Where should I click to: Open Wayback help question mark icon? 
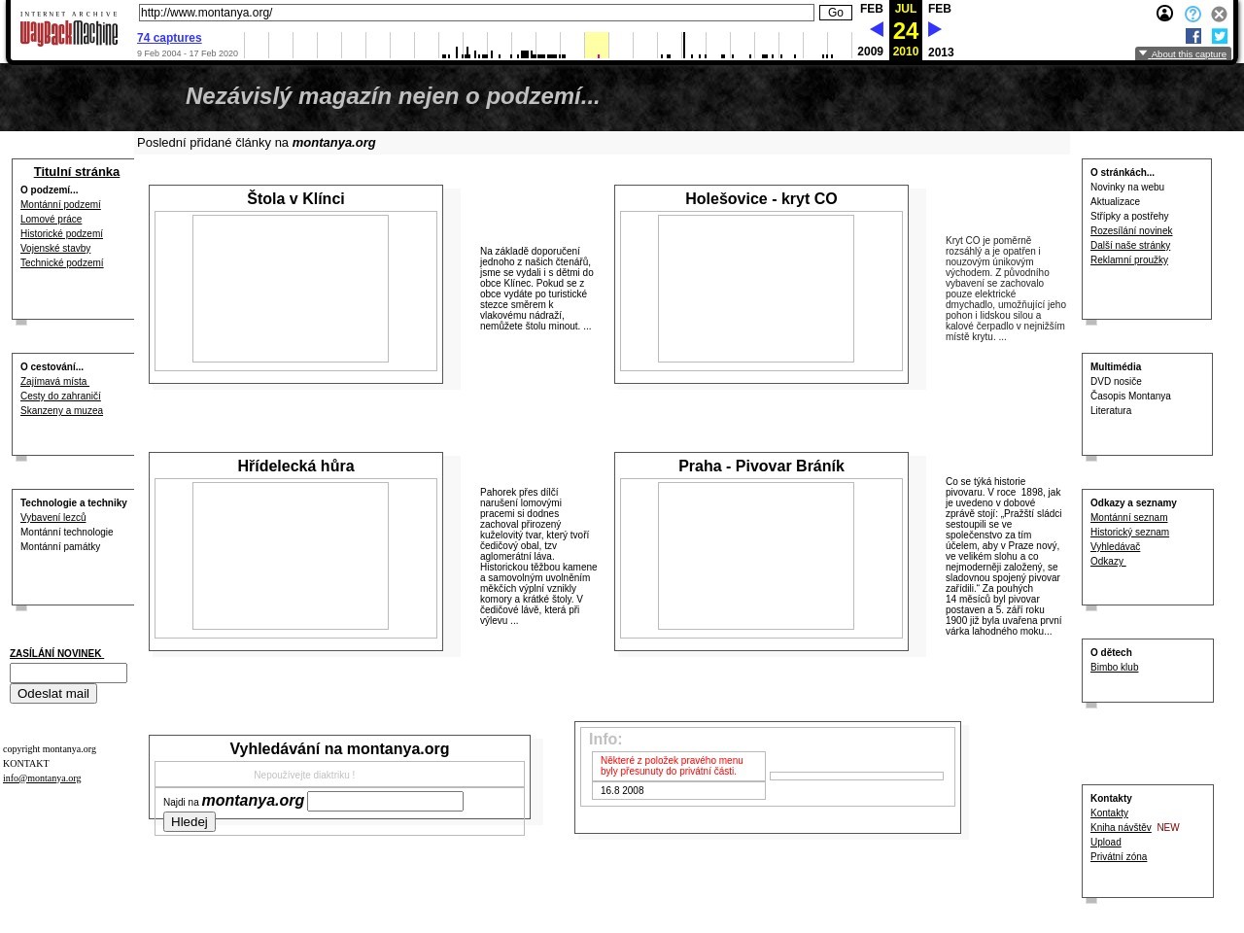pos(1192,14)
